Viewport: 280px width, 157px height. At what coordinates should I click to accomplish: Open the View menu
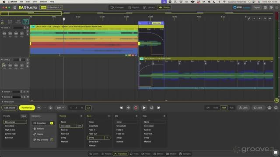click(35, 2)
